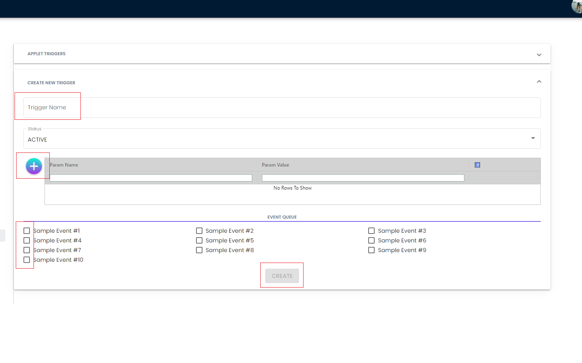The height and width of the screenshot is (363, 582).
Task: Sort by the Param Value column header
Action: click(x=275, y=165)
